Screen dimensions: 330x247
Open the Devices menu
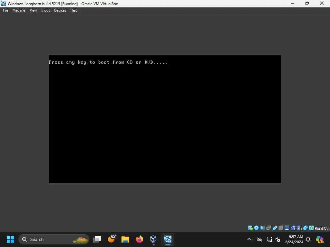60,10
